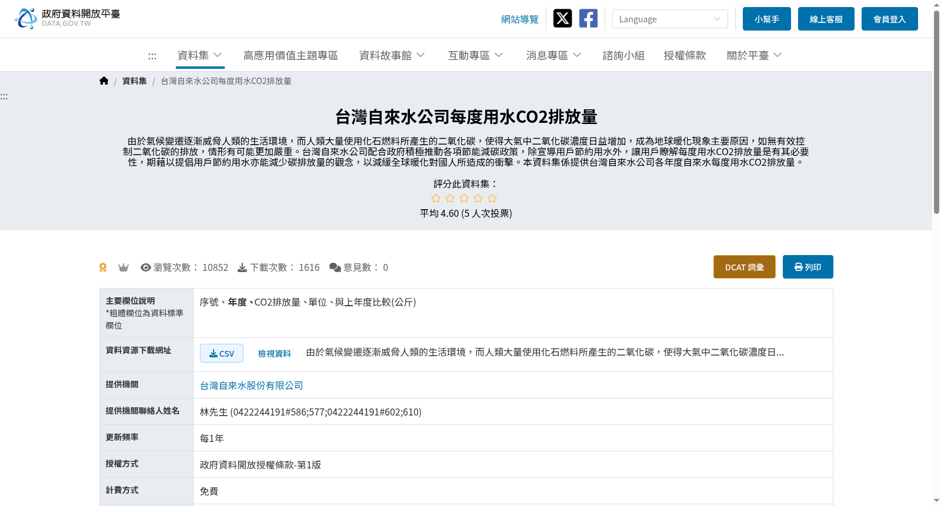The height and width of the screenshot is (506, 941).
Task: Click the 會員登入 button
Action: (x=890, y=19)
